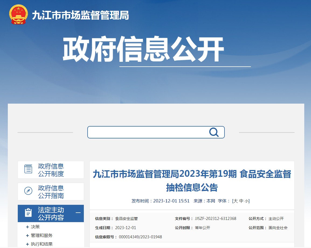Screen dimensions: 311x248
Task: Open the 政府信息公开指南 menu item
Action: click(x=51, y=192)
